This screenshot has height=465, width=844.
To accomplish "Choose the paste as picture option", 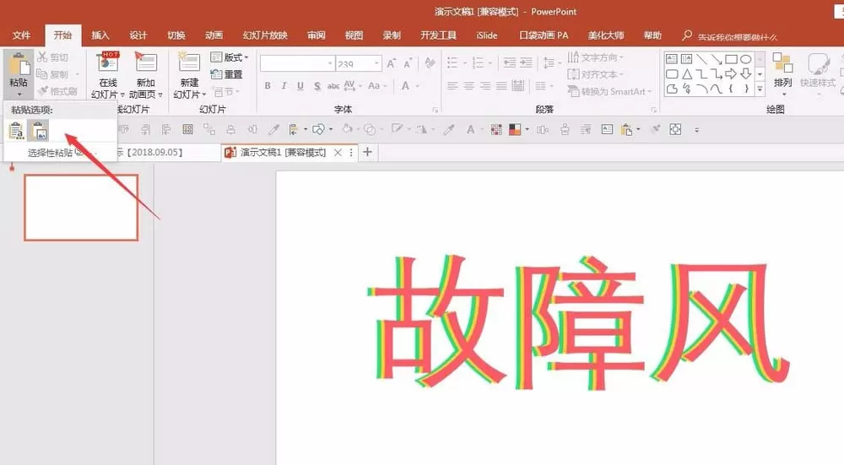I will coord(38,131).
